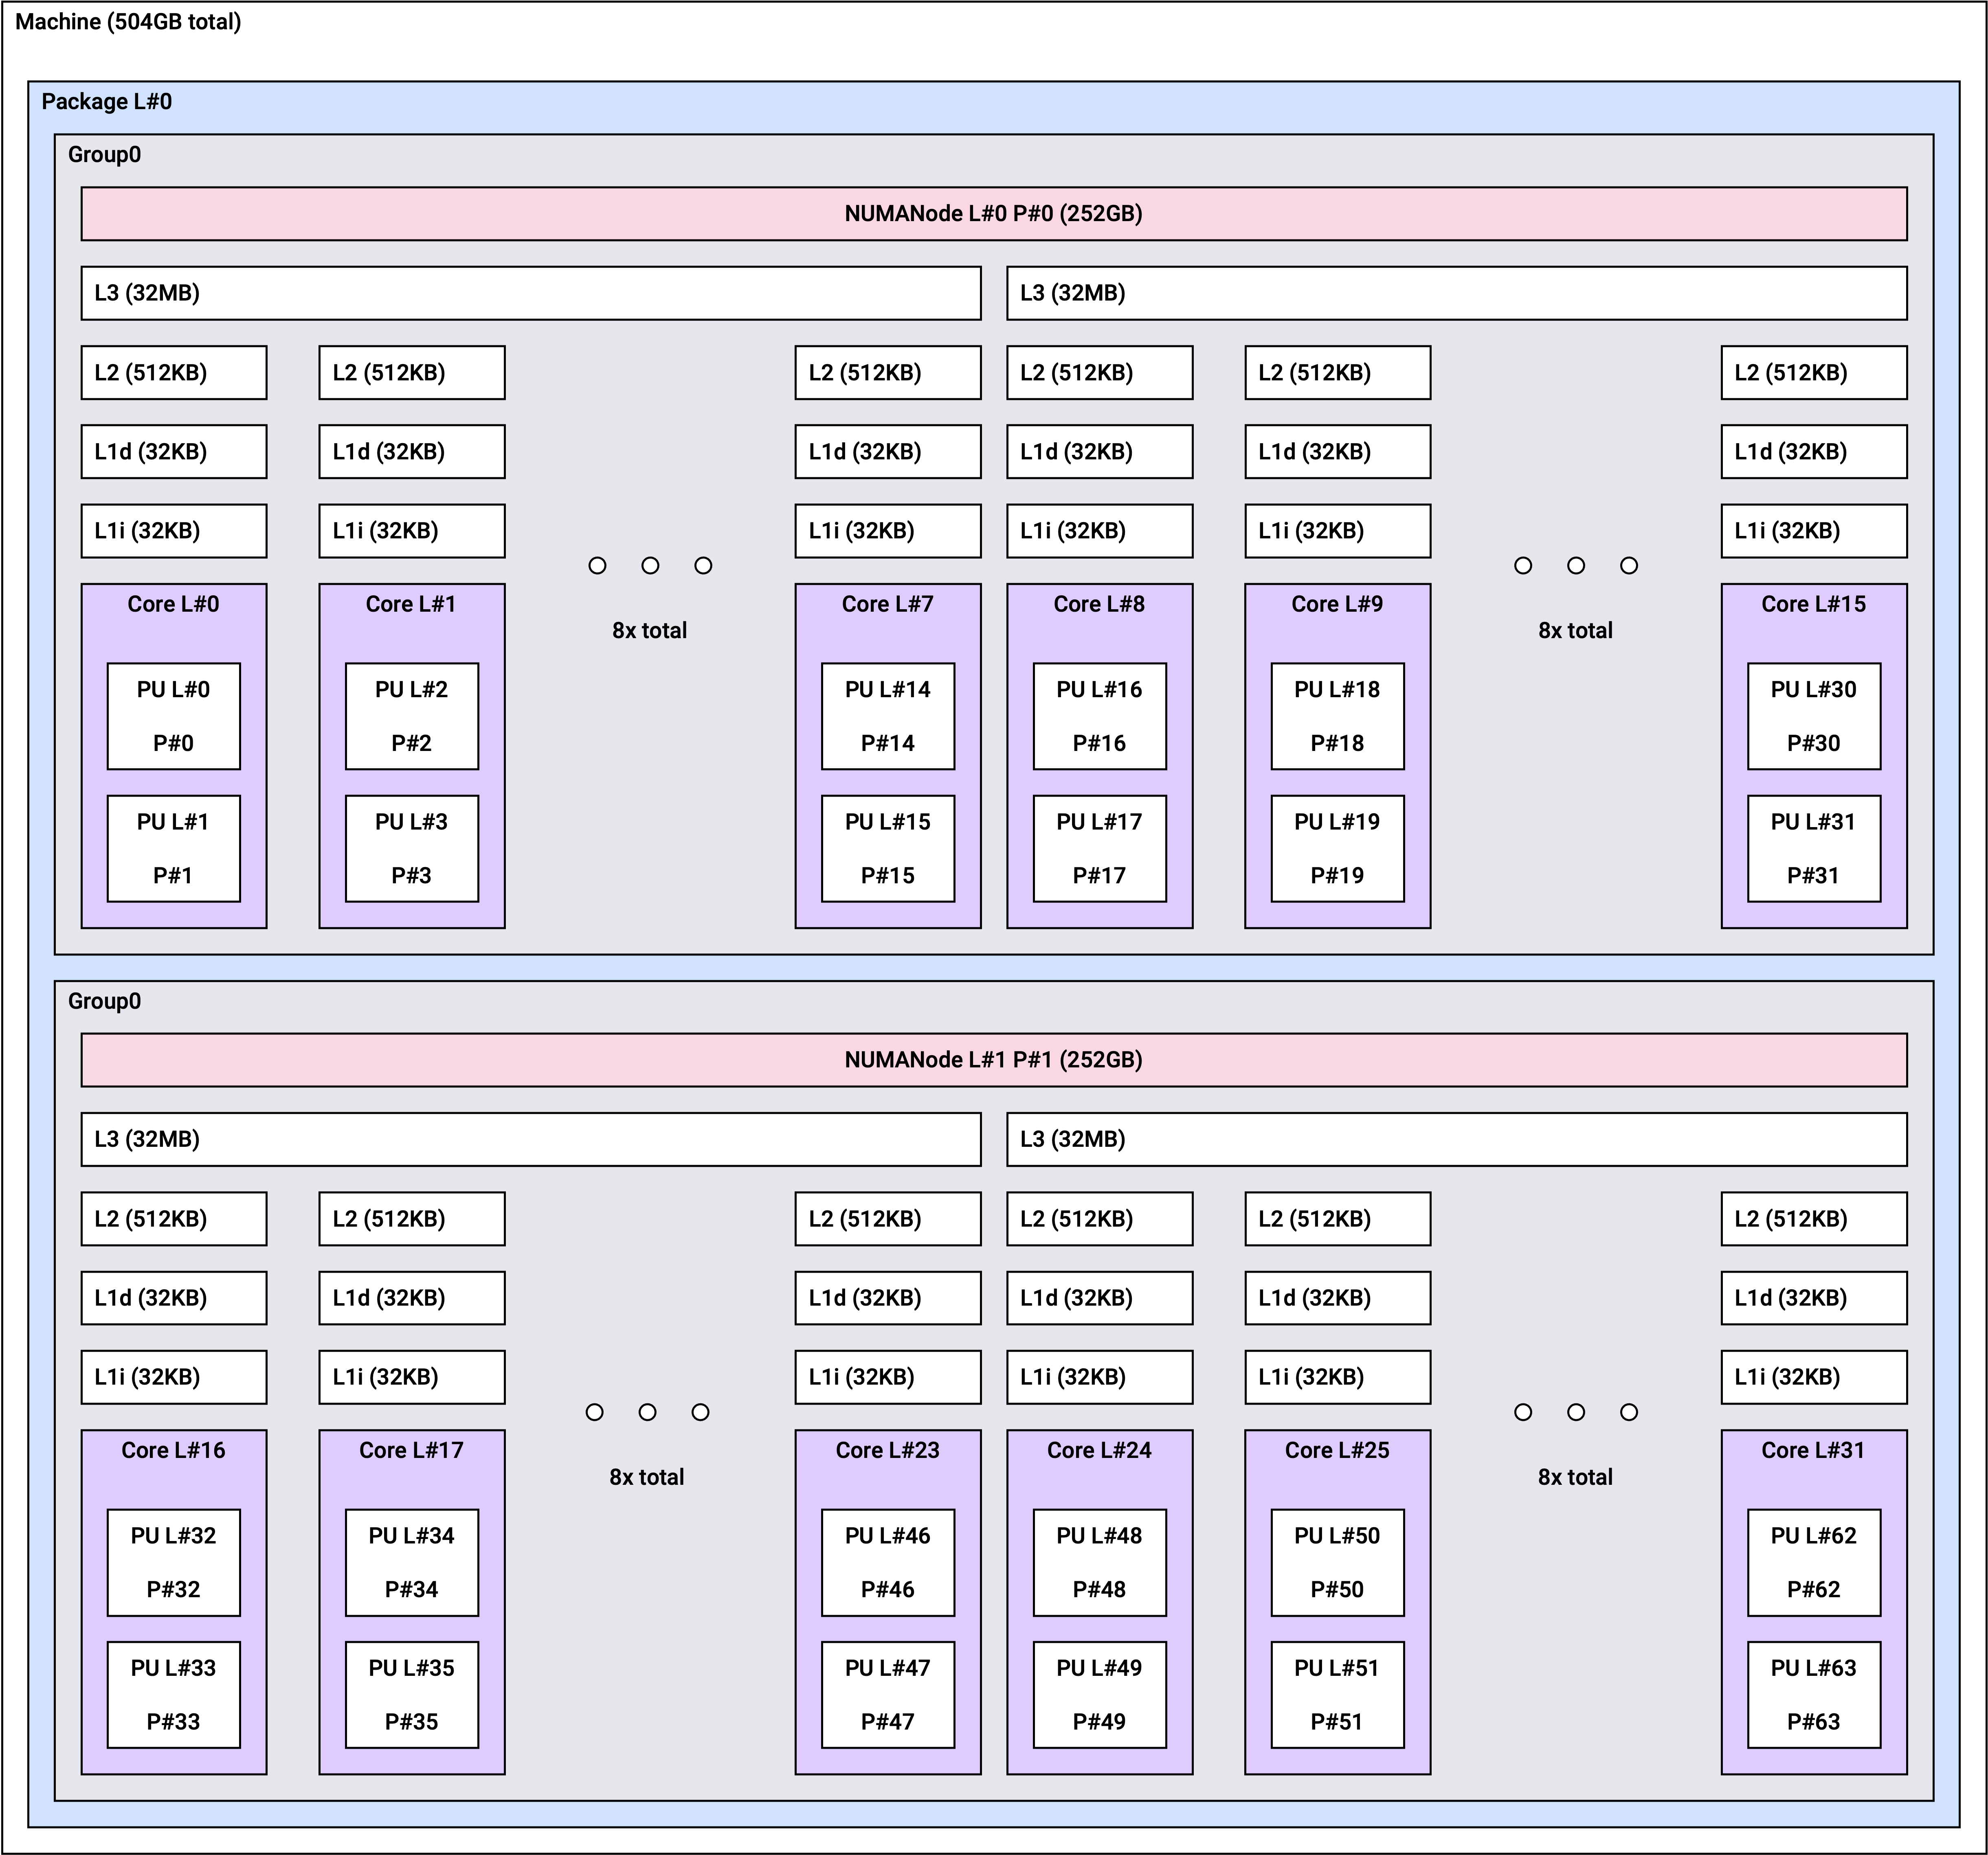Pick the PU L#47 P#47 box
This screenshot has height=1855, width=1988.
(888, 1695)
